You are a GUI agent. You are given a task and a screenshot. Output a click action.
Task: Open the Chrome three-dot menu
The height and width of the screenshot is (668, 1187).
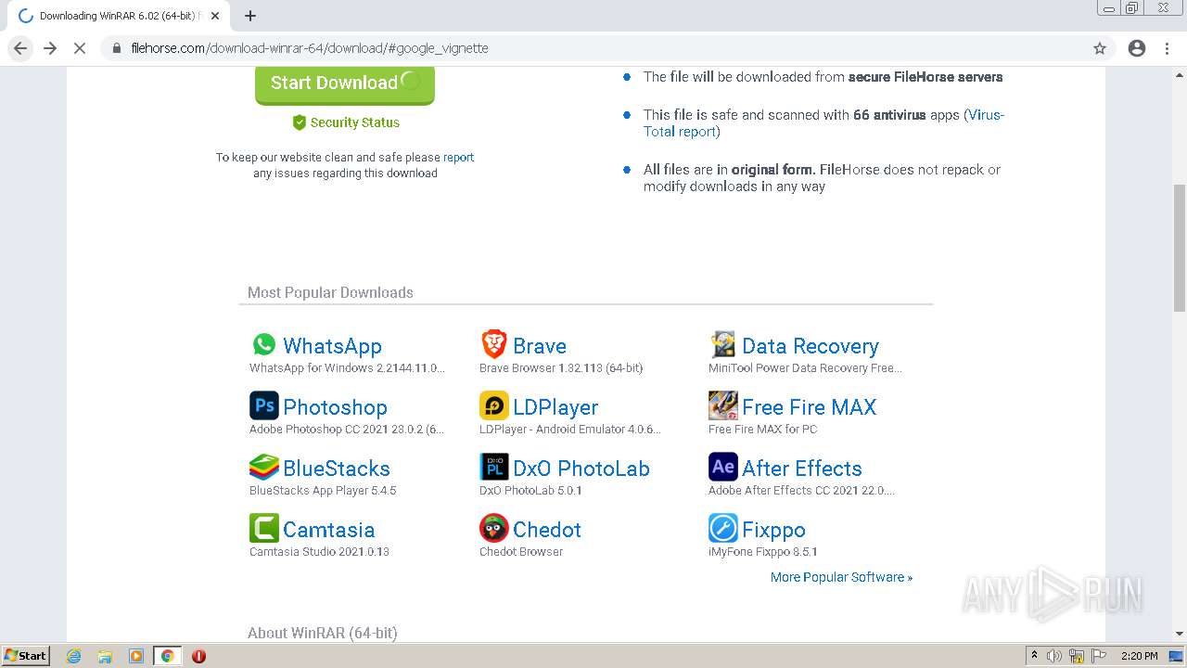(1167, 48)
